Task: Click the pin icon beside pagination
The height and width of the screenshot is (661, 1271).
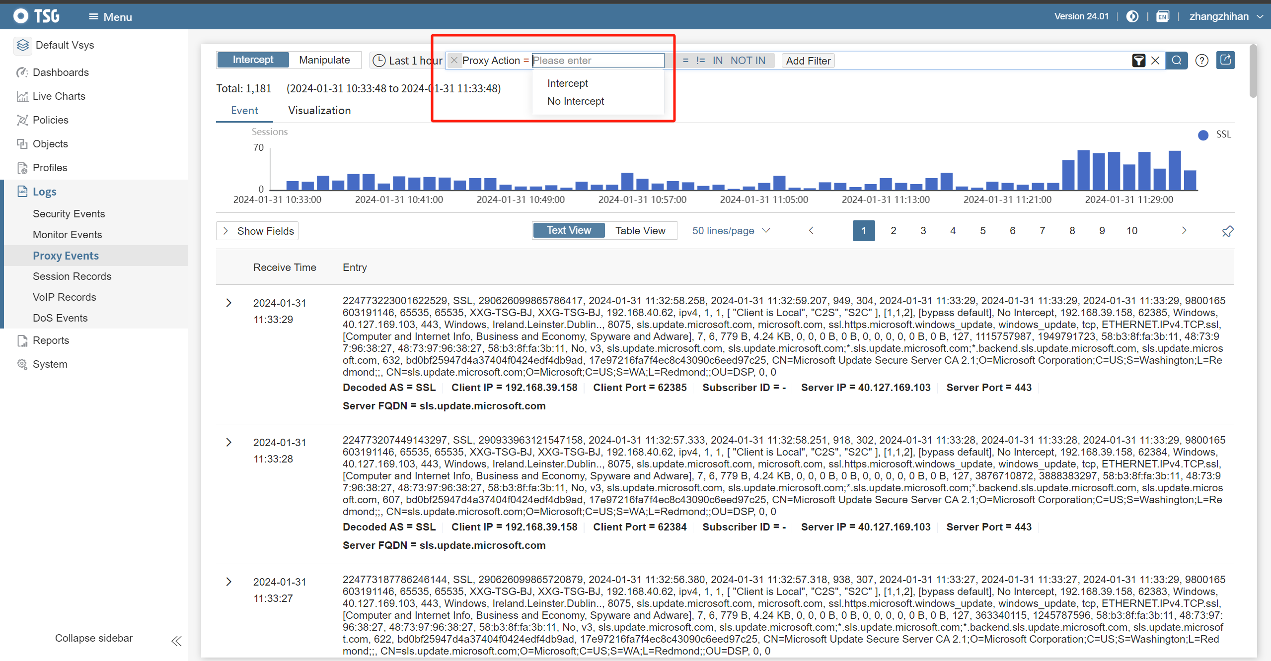Action: point(1227,231)
